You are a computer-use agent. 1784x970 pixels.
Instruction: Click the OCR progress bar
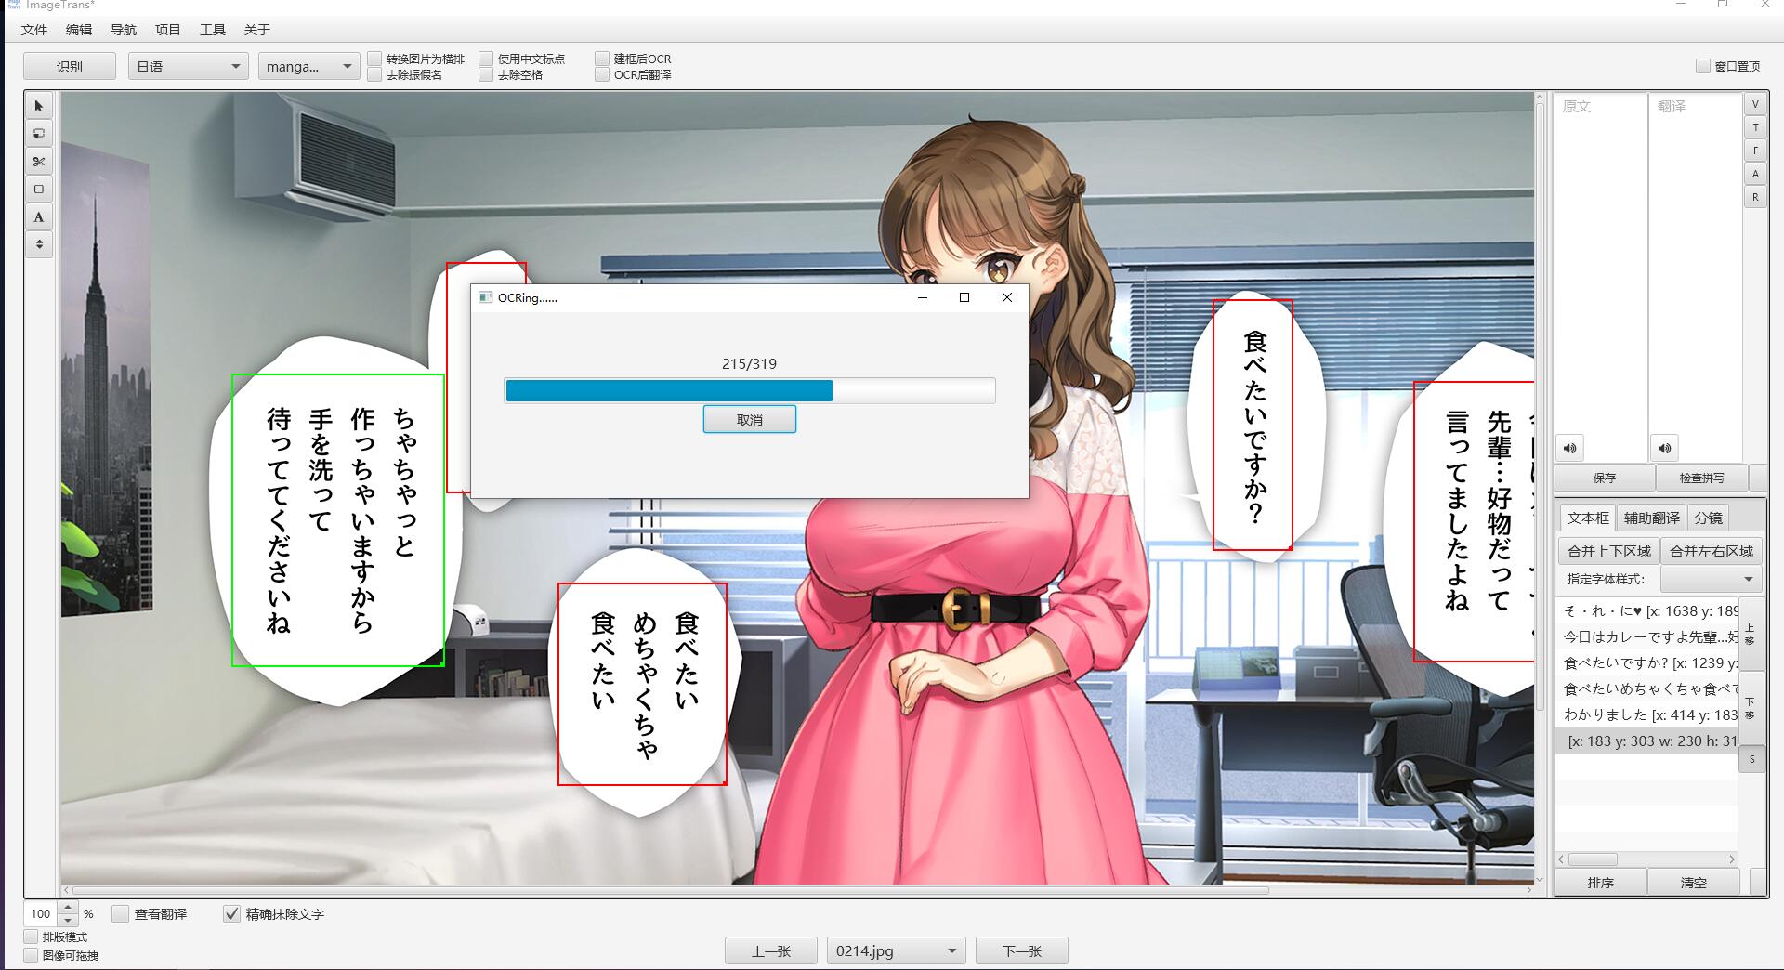[x=749, y=390]
